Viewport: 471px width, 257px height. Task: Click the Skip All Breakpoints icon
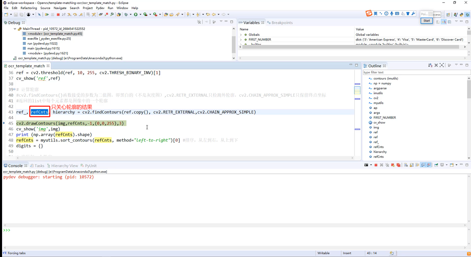pos(39,14)
